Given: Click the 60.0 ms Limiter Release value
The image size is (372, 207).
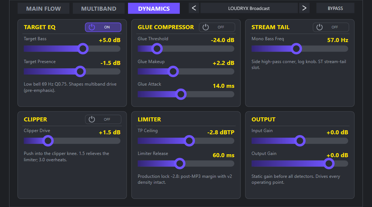Looking at the screenshot, I should pos(224,155).
